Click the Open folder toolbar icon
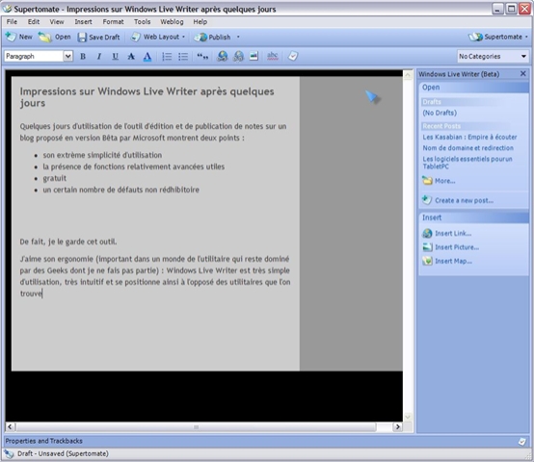The image size is (534, 462). click(x=44, y=37)
